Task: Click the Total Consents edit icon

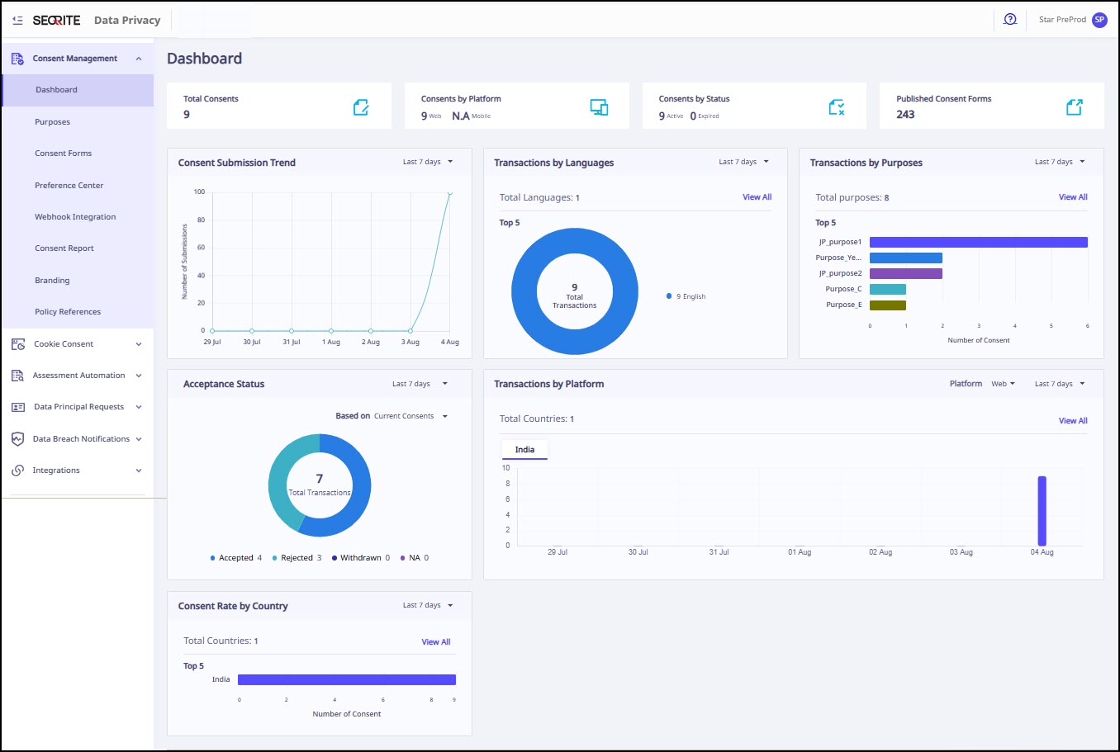Action: (x=361, y=107)
